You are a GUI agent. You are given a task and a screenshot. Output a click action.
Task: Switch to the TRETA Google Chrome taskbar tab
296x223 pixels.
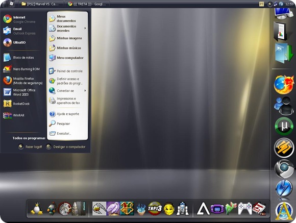pyautogui.click(x=87, y=4)
